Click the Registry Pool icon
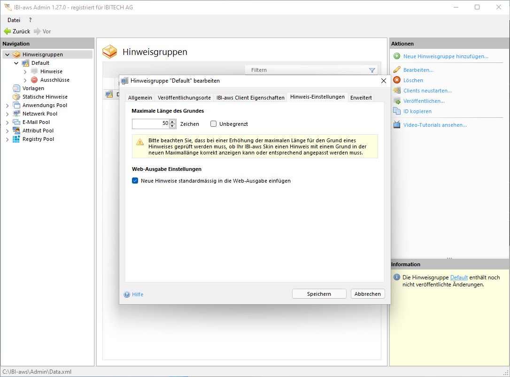510x377 pixels. pyautogui.click(x=16, y=139)
